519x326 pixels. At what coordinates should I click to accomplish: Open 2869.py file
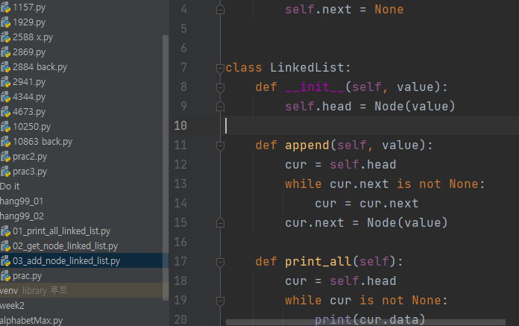point(29,52)
